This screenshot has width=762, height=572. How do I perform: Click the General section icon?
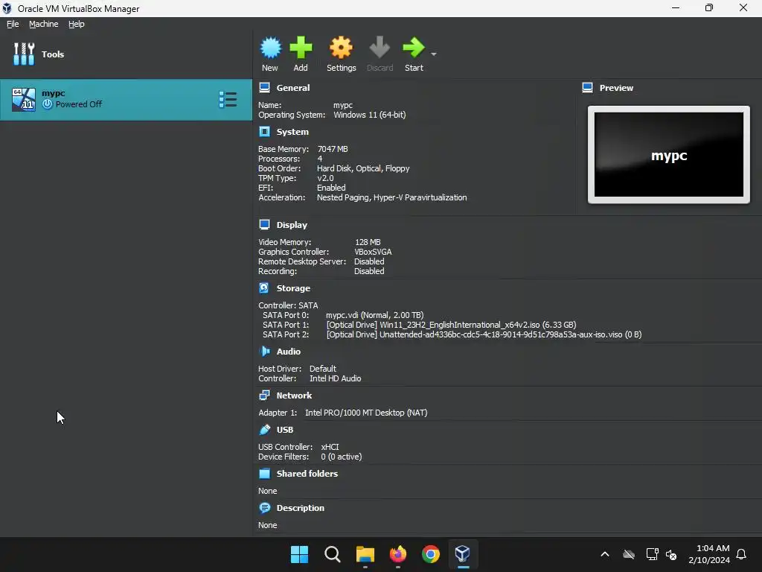click(x=264, y=88)
